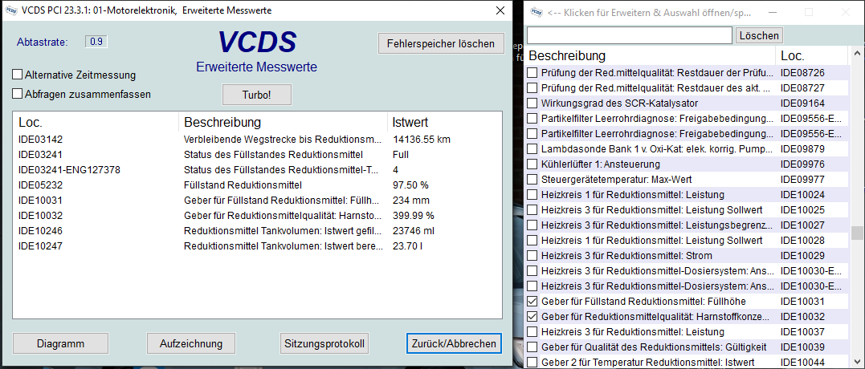
Task: Check Geber für Qualität des Reduktionsmittels: Gültigkeit
Action: (532, 347)
